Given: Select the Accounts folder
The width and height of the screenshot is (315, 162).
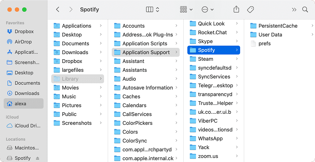Looking at the screenshot, I should [x=146, y=26].
